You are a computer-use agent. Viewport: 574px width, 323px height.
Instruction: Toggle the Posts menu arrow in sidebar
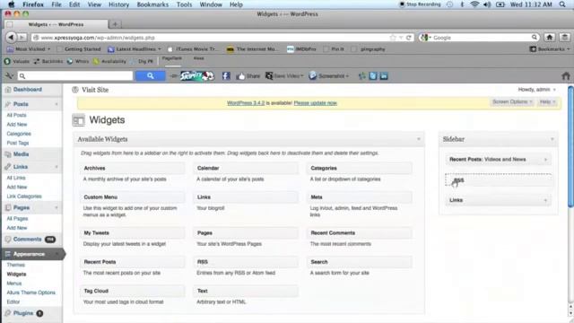pos(57,104)
